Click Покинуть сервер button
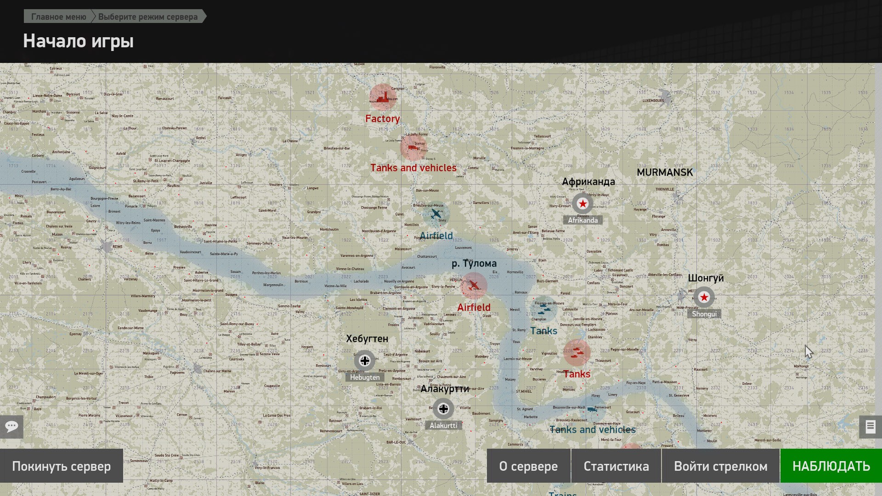Image resolution: width=882 pixels, height=496 pixels. coord(62,466)
